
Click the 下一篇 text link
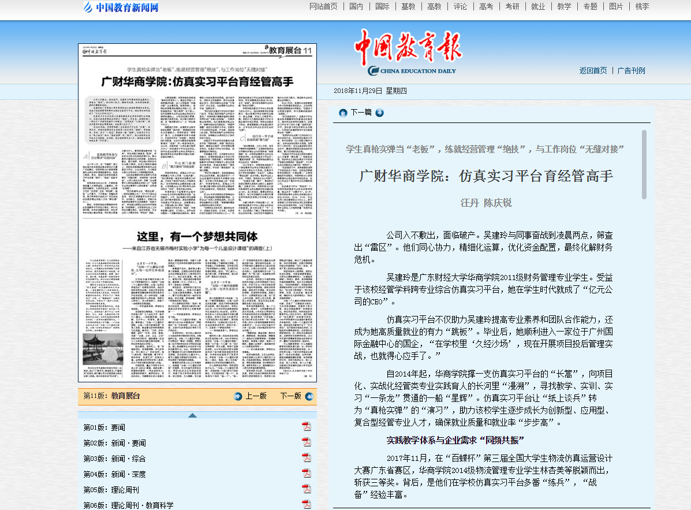(x=361, y=113)
